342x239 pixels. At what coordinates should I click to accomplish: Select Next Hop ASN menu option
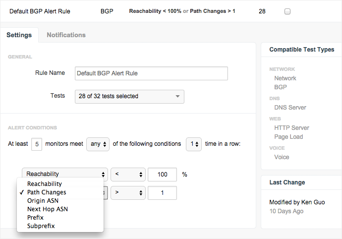[x=48, y=209]
